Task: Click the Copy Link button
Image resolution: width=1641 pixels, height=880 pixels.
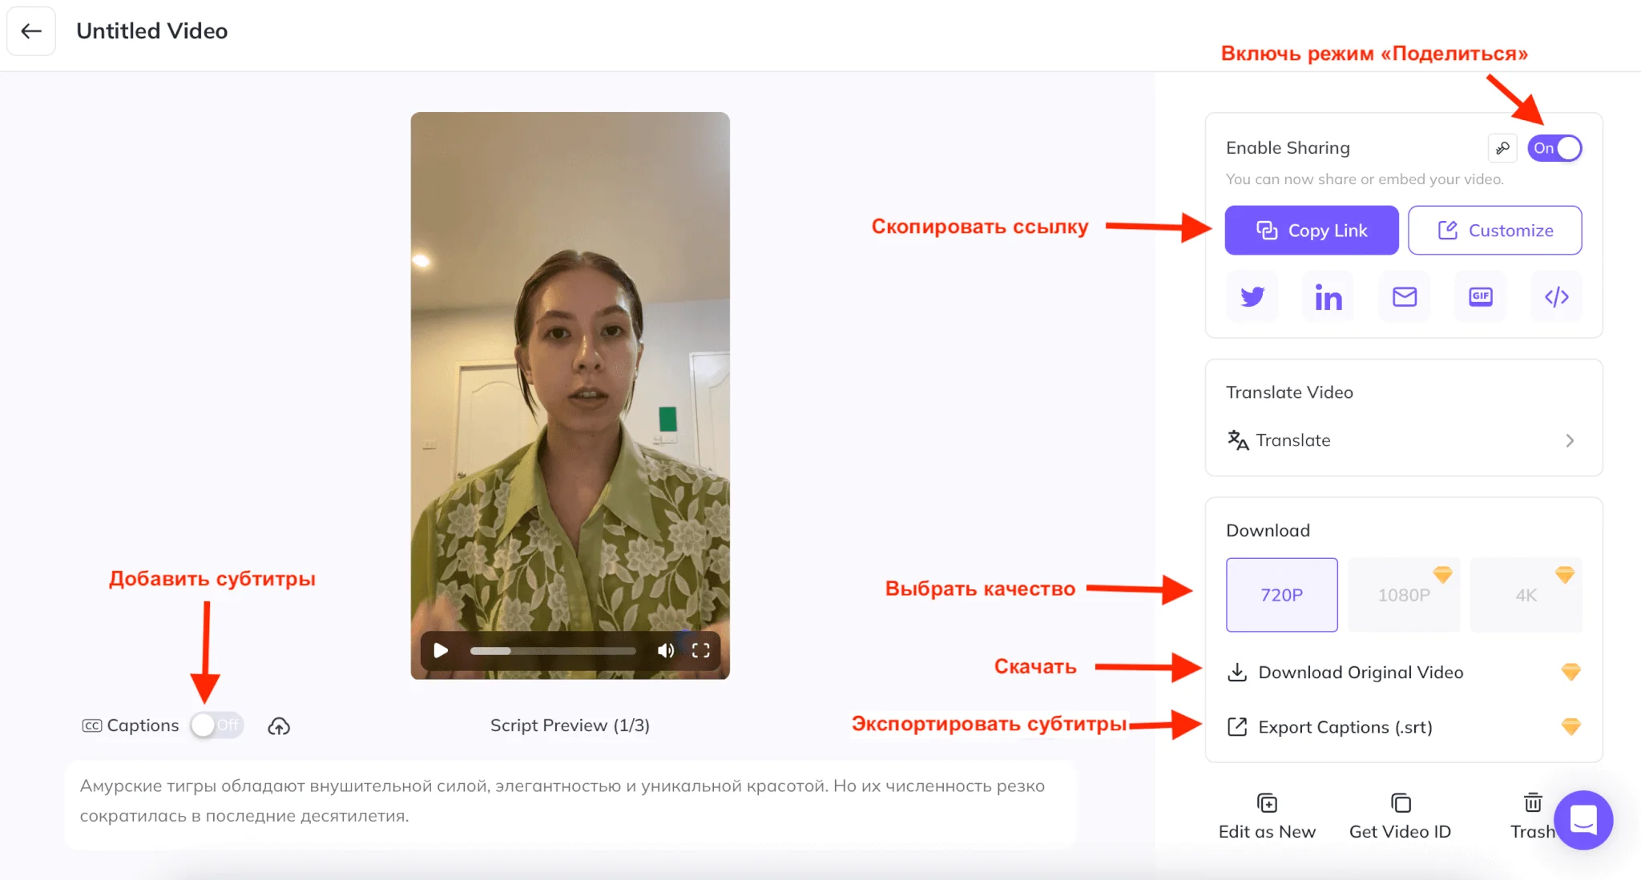Action: tap(1312, 231)
